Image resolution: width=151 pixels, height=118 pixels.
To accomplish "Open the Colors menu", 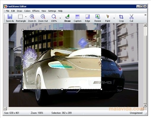I will [27, 11].
